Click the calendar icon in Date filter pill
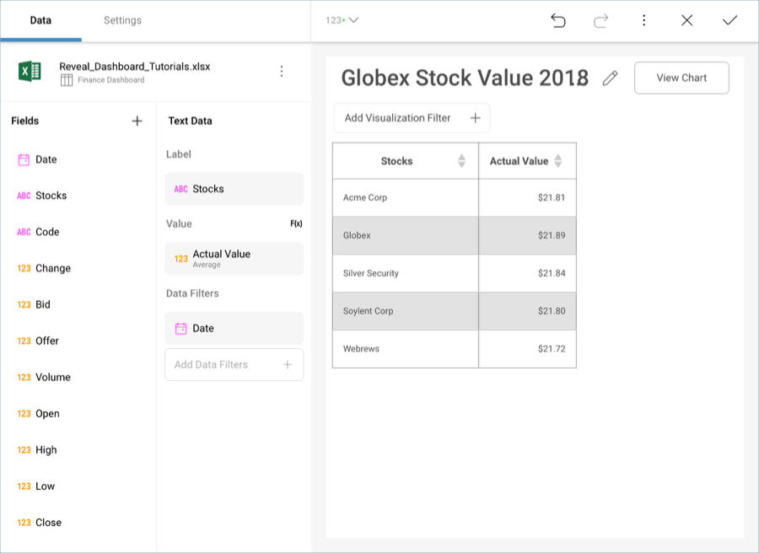This screenshot has width=759, height=553. pos(180,329)
